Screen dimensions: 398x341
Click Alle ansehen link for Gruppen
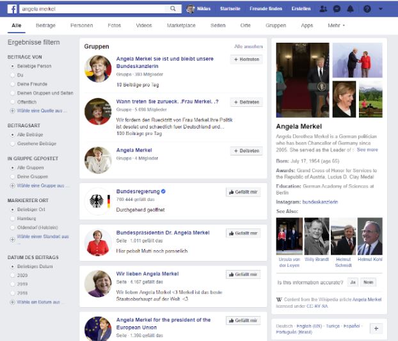coord(248,47)
